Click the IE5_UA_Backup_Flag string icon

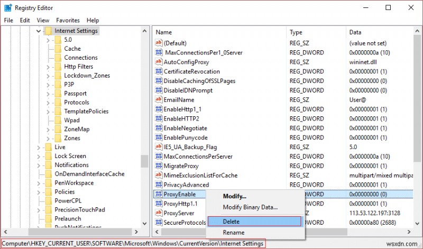[x=159, y=147]
